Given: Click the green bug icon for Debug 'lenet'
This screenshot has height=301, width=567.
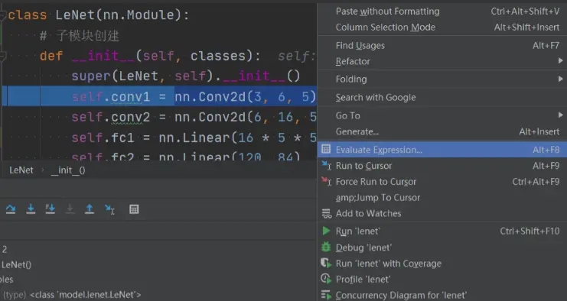Looking at the screenshot, I should [x=326, y=247].
